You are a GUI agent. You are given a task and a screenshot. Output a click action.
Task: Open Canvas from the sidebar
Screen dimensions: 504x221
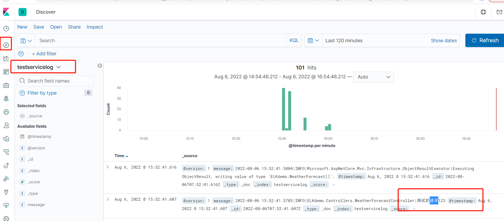[x=6, y=85]
